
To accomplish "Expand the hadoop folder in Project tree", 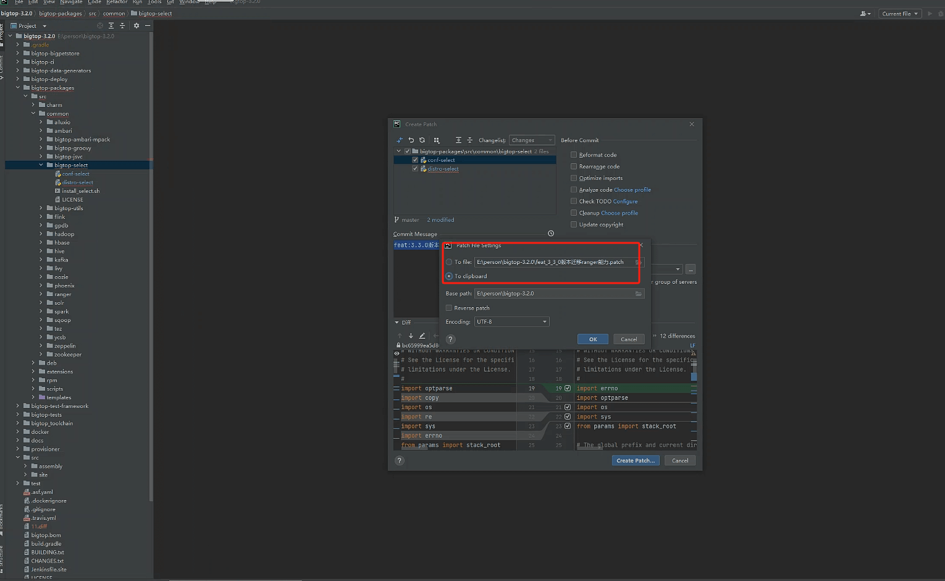I will tap(41, 234).
